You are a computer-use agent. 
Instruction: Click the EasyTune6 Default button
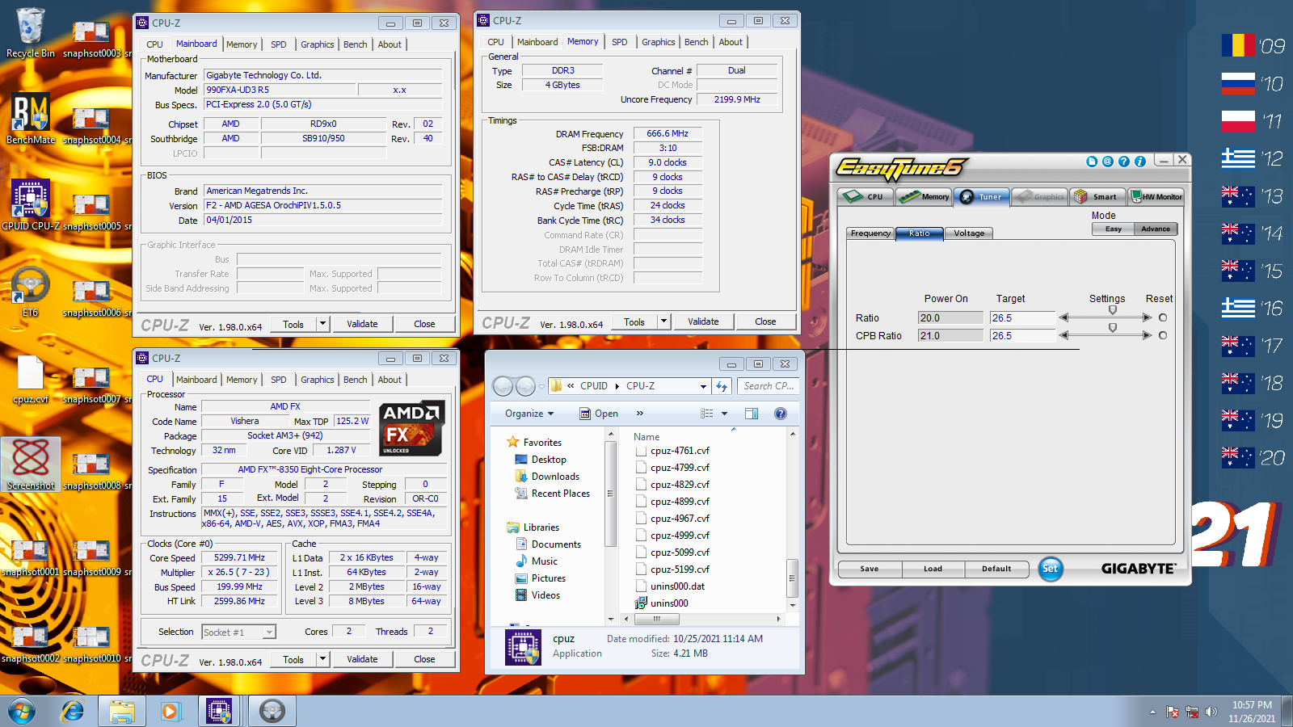(996, 569)
